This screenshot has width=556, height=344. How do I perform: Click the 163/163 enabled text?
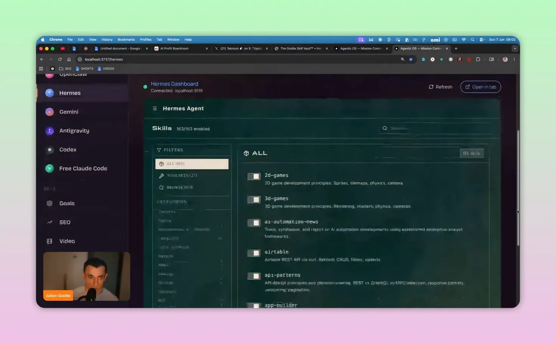pos(193,129)
